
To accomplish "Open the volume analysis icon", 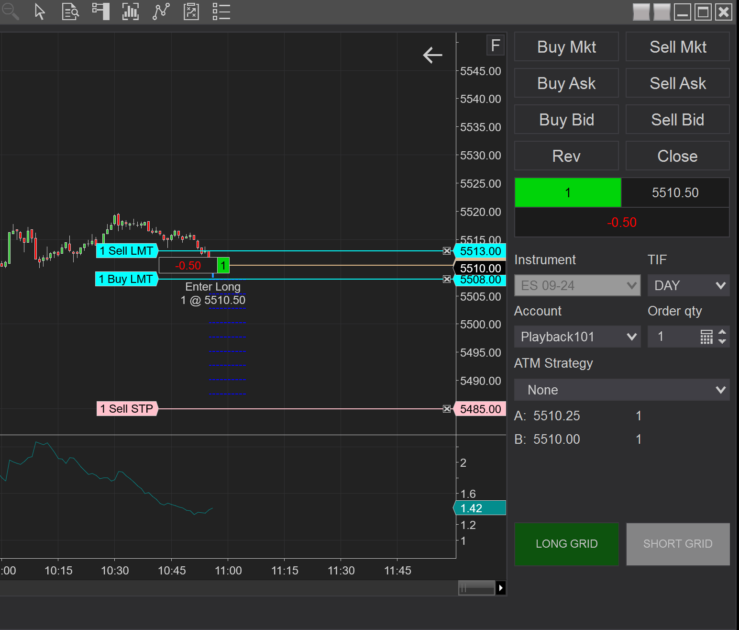I will (x=131, y=12).
